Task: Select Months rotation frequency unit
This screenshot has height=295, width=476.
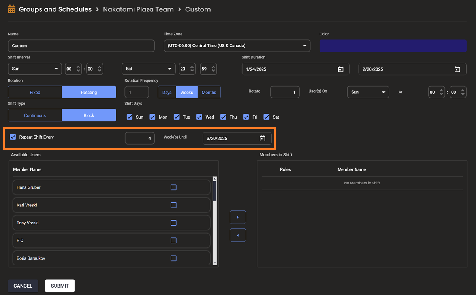Action: [x=209, y=92]
